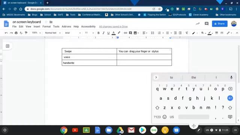Toggle the left shift key
Image resolution: width=240 pixels, height=135 pixels.
(x=157, y=108)
